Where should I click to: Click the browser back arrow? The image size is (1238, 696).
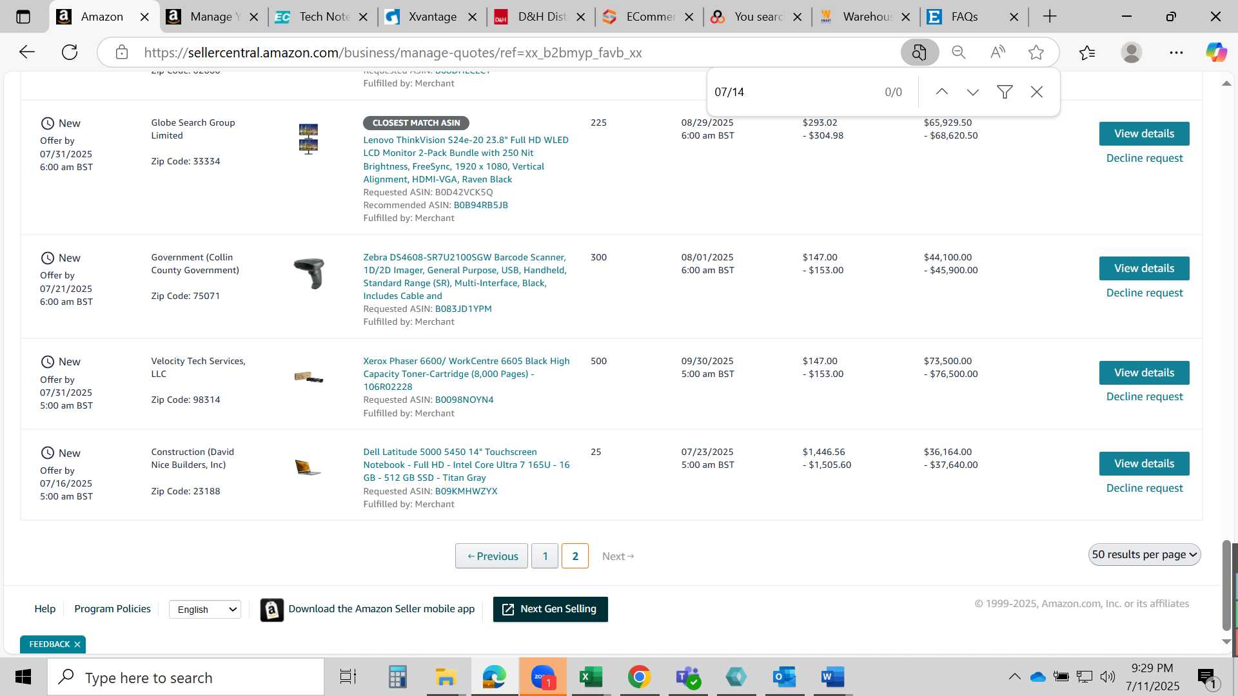click(26, 52)
